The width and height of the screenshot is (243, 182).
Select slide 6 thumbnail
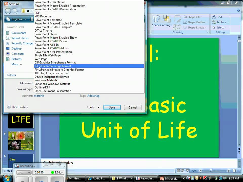click(21, 161)
